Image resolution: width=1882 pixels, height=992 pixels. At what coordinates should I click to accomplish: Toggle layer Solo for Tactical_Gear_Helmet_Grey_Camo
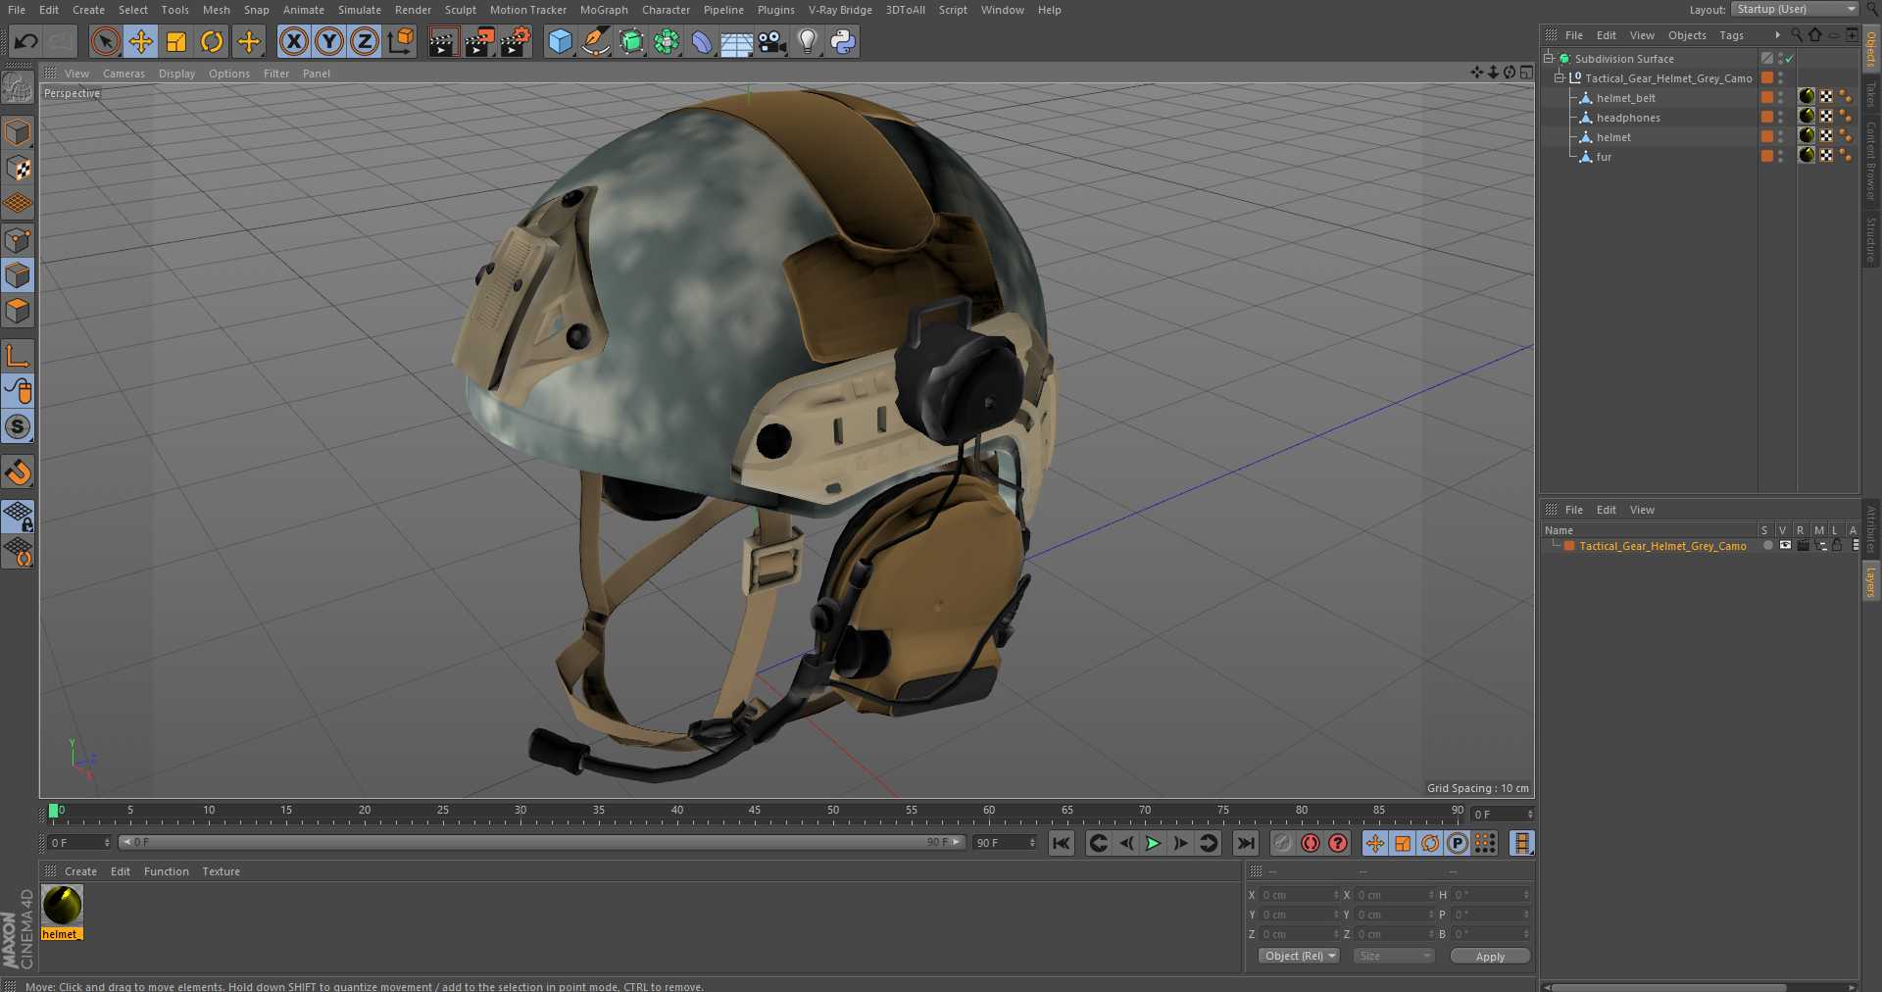tap(1767, 546)
